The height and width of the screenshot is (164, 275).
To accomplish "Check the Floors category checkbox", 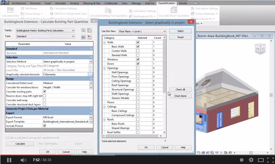I will (138, 102).
